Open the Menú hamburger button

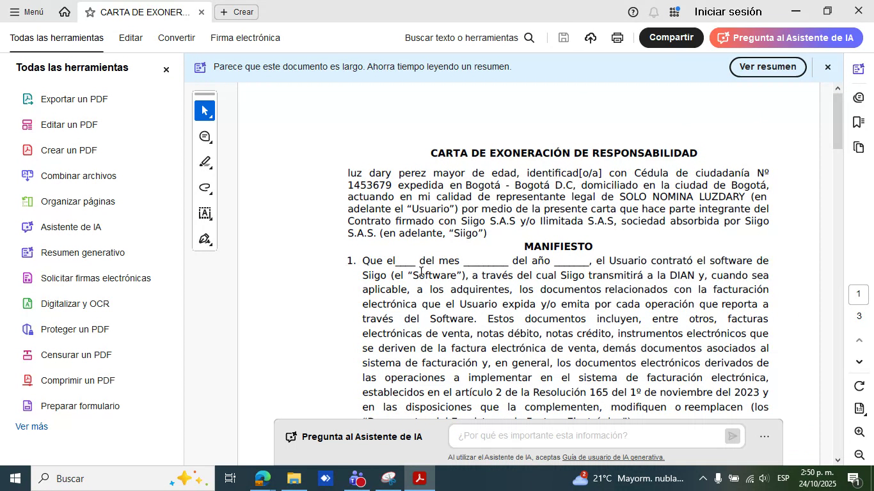click(26, 12)
